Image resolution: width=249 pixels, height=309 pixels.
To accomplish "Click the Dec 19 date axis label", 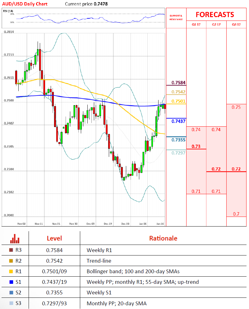I will click(x=108, y=224).
